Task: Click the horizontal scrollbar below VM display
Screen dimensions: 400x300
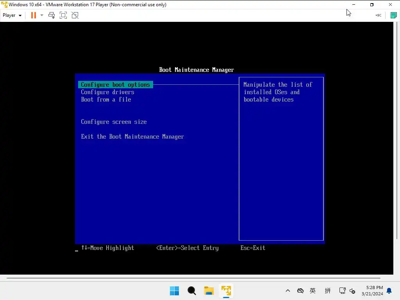Action: tap(193, 278)
